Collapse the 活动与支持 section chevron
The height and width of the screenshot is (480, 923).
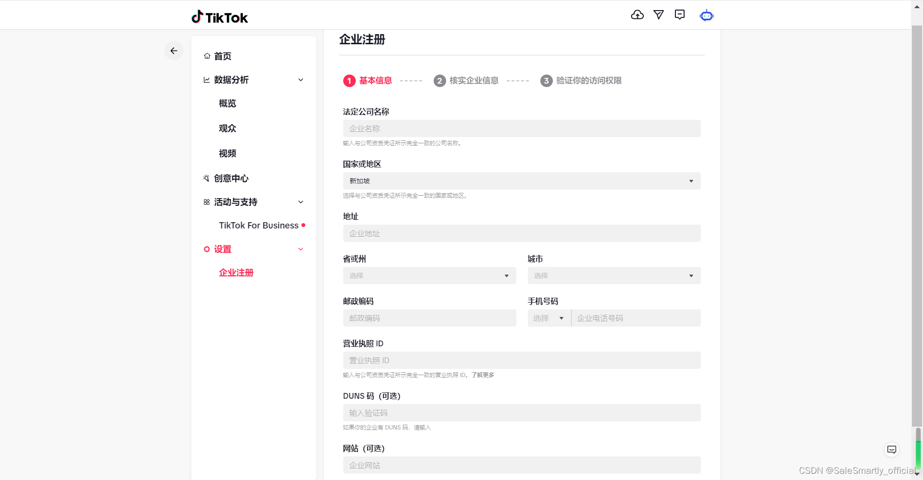tap(301, 202)
